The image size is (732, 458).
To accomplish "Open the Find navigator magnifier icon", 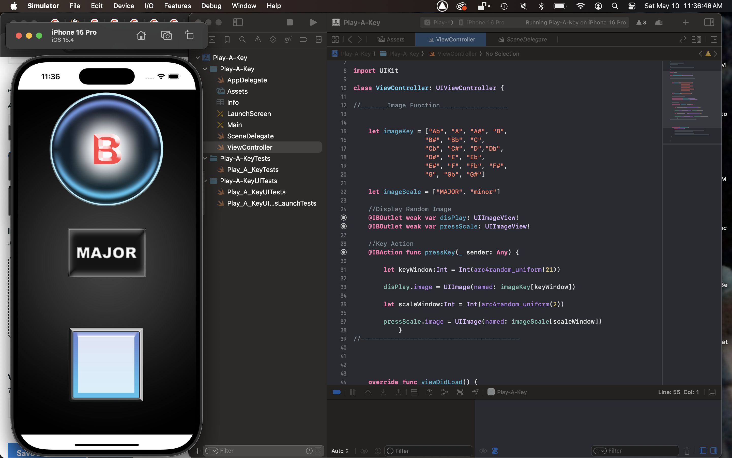I will click(x=242, y=40).
